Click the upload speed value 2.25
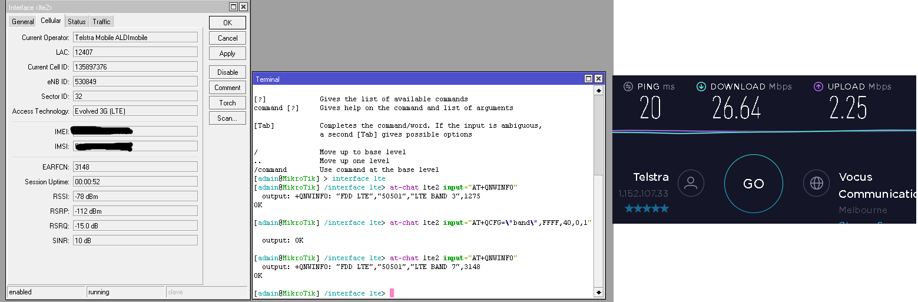 [848, 108]
